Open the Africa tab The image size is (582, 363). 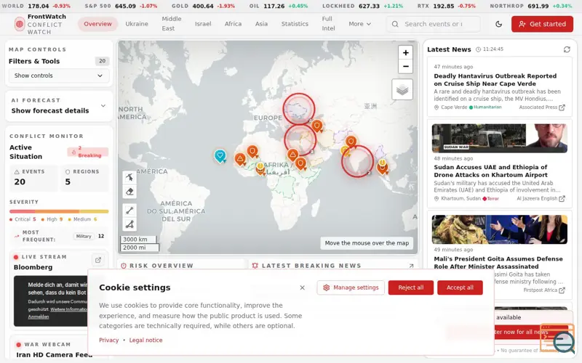233,24
